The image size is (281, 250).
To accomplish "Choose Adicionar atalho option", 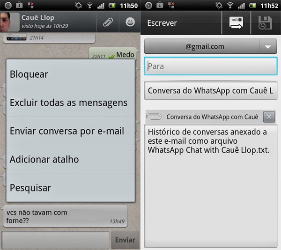I will pyautogui.click(x=71, y=159).
